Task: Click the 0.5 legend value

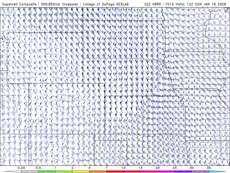Action: click(x=38, y=168)
